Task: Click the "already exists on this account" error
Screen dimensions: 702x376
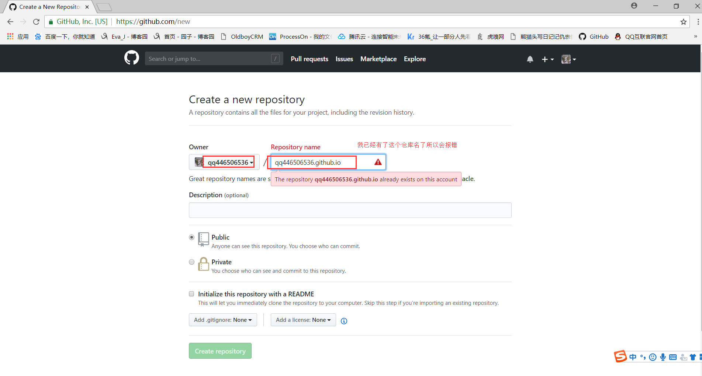Action: [366, 179]
